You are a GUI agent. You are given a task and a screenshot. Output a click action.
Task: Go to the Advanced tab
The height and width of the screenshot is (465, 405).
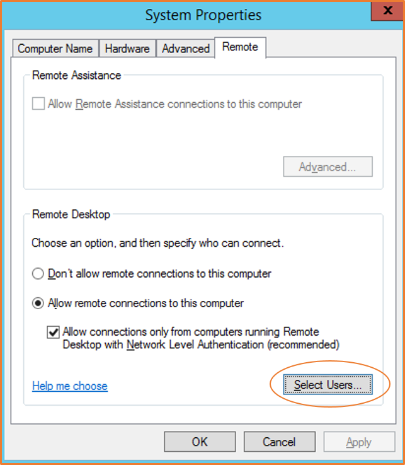coord(185,49)
